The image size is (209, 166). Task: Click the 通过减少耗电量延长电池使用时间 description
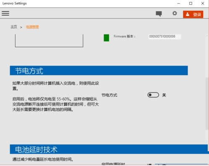pyautogui.click(x=43, y=159)
